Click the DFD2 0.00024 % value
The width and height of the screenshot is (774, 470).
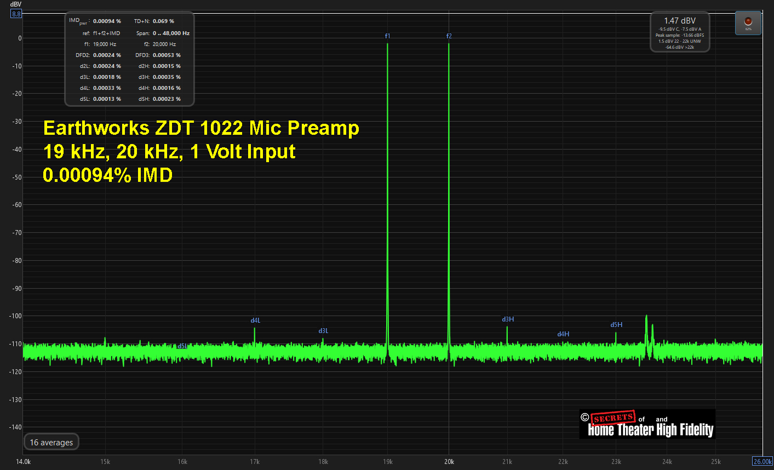click(x=107, y=55)
